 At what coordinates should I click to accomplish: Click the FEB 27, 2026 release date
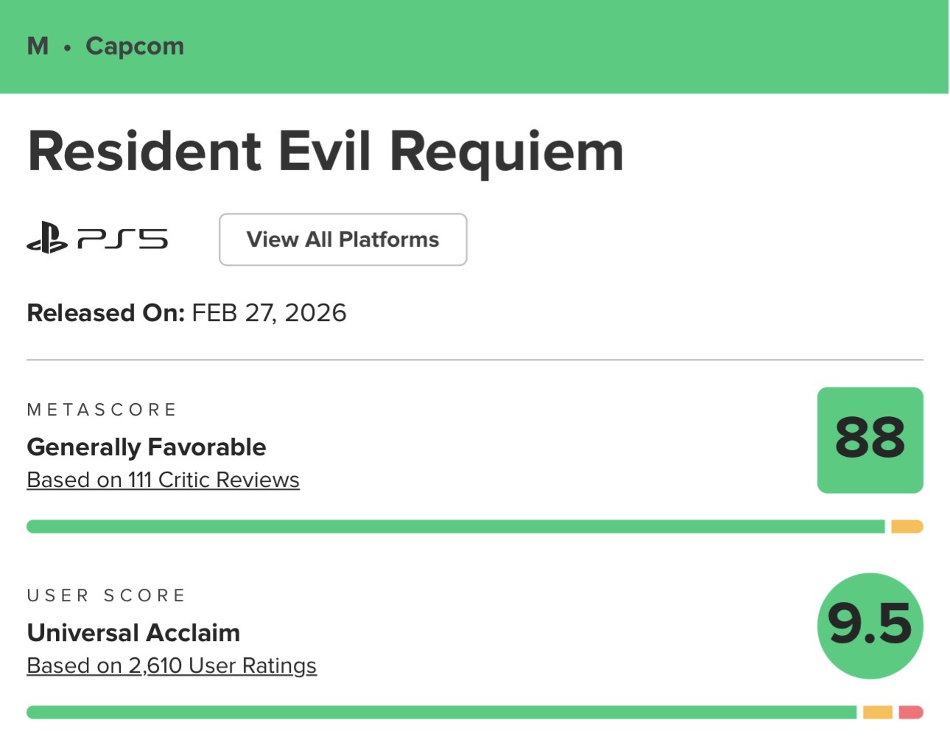click(x=269, y=312)
